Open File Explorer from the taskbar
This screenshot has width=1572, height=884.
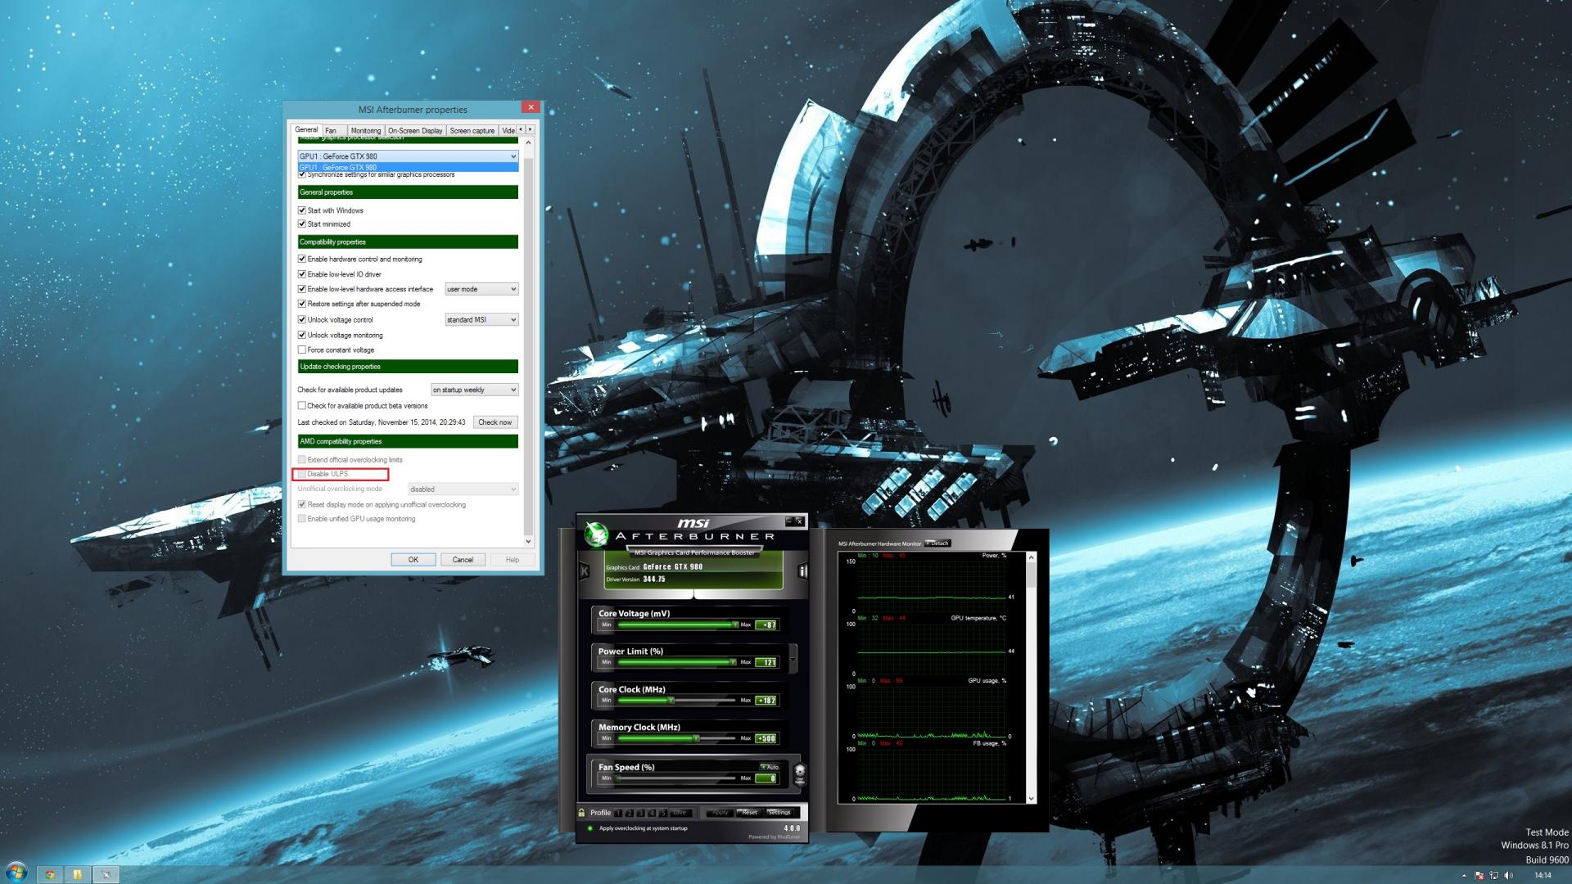[x=77, y=874]
